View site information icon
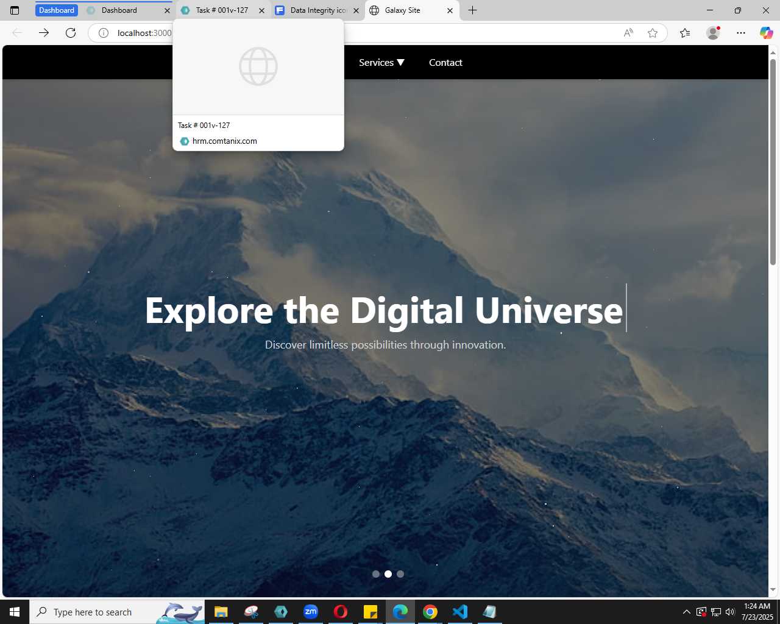Screen dimensions: 780x624 [x=104, y=33]
